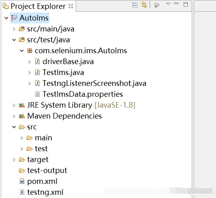Expand the Maven Dependencies node
Image resolution: width=216 pixels, height=198 pixels.
click(x=14, y=116)
